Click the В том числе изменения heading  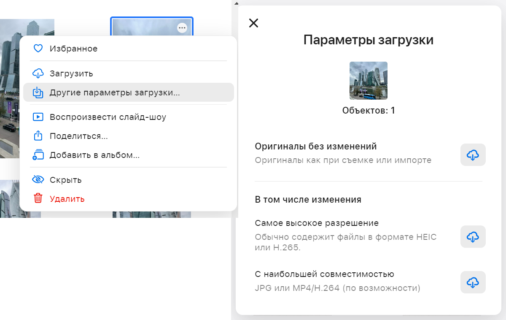point(308,200)
